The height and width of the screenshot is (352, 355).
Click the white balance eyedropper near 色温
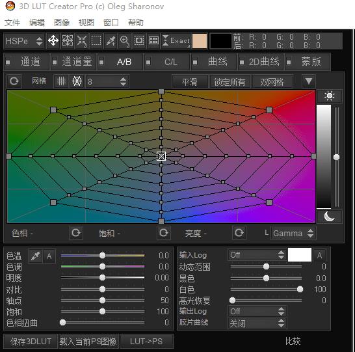point(35,256)
